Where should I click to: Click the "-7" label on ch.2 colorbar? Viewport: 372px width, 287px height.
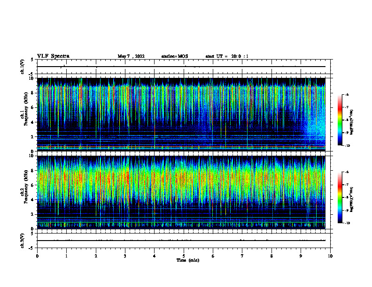click(x=347, y=185)
